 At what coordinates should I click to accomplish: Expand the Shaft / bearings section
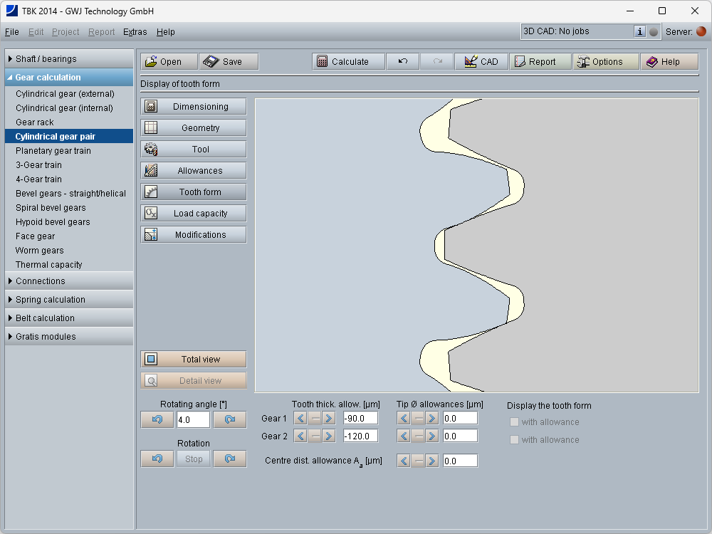(68, 59)
